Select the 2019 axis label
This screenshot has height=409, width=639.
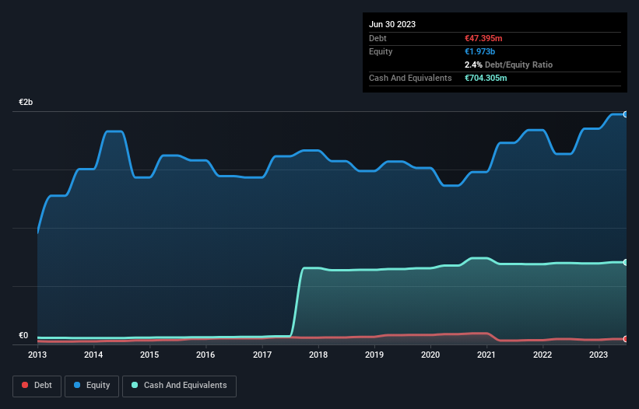[374, 355]
